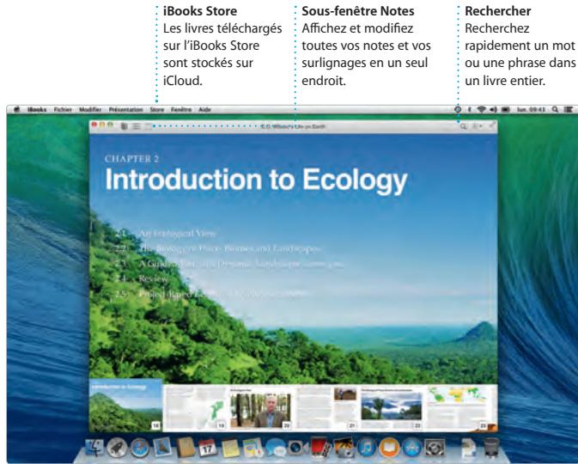
Task: Open FaceTime from the Dock
Action: click(x=298, y=448)
